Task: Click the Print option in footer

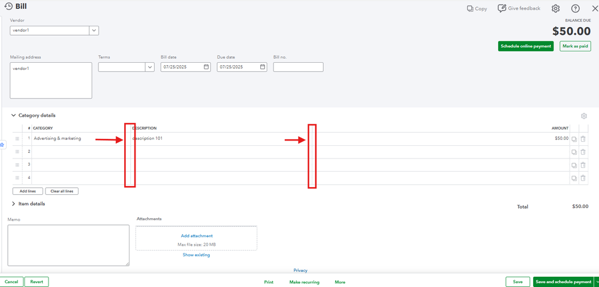Action: [x=269, y=282]
